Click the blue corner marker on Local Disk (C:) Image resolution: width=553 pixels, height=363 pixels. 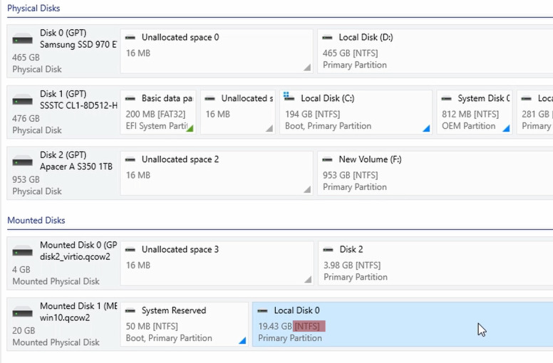pyautogui.click(x=426, y=128)
